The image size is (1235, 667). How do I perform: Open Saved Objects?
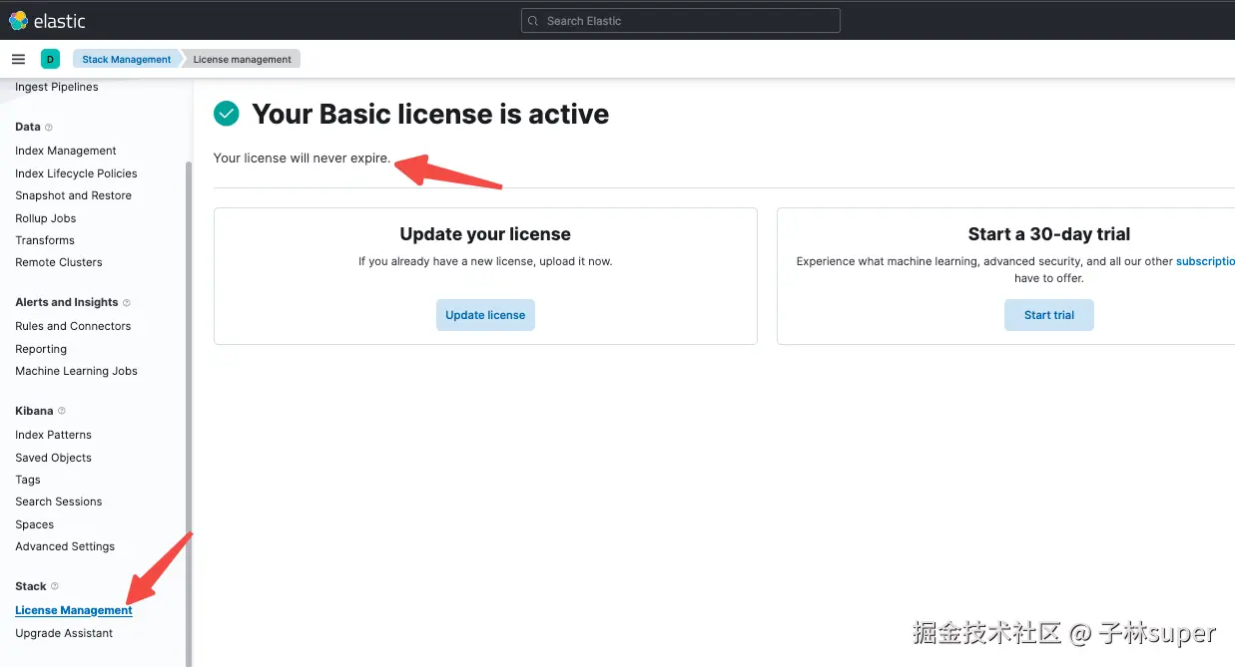coord(54,458)
